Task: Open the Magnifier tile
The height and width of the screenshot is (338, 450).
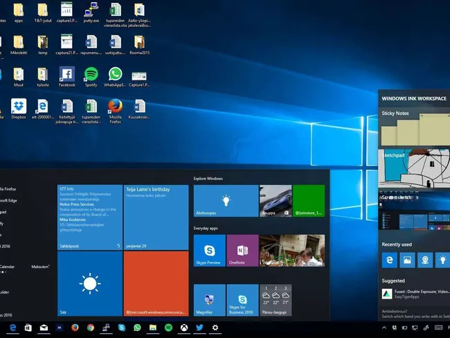Action: pos(209,300)
